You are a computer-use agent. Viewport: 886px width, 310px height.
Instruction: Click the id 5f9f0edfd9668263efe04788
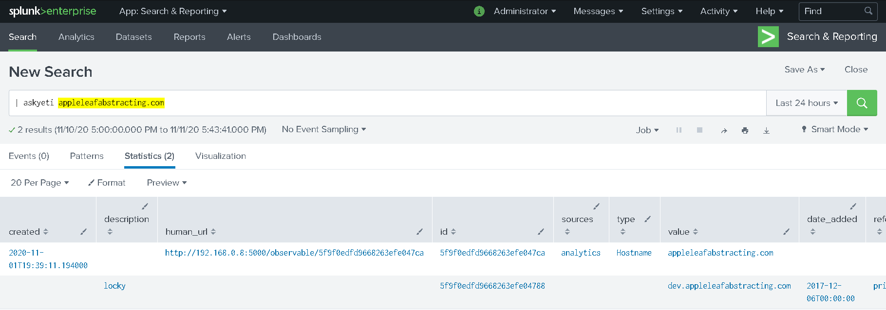(x=492, y=286)
